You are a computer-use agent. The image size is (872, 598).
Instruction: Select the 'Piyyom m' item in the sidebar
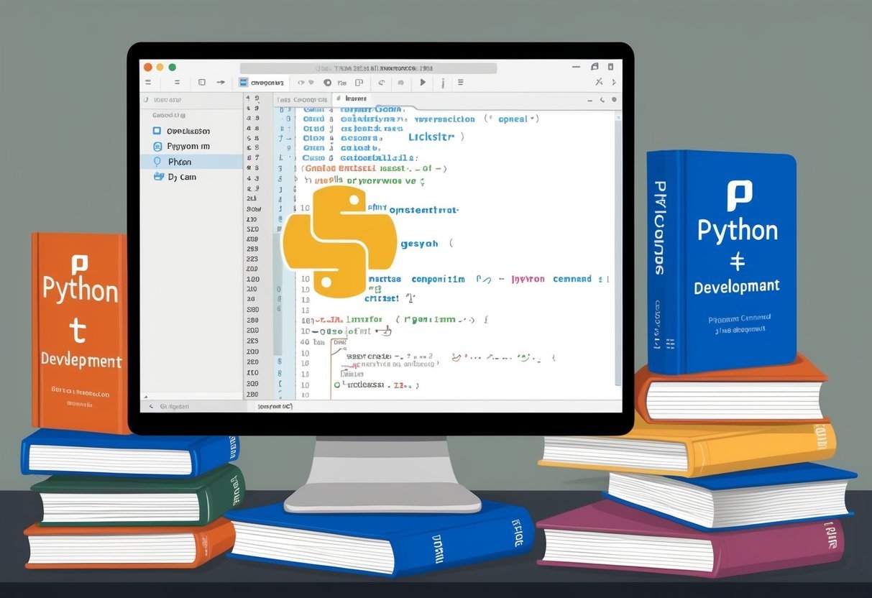pyautogui.click(x=192, y=146)
